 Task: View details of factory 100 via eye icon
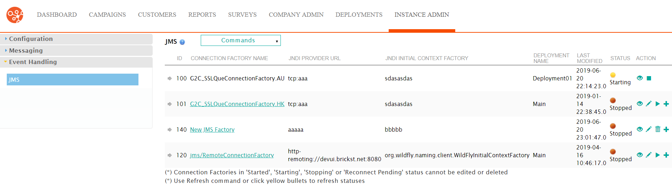[x=640, y=78]
